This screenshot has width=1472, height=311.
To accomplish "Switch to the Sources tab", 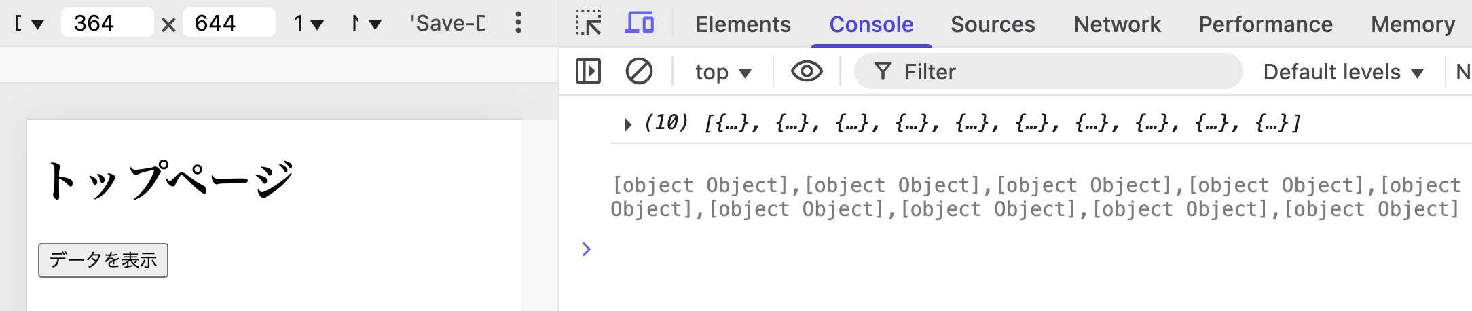I will [x=993, y=24].
